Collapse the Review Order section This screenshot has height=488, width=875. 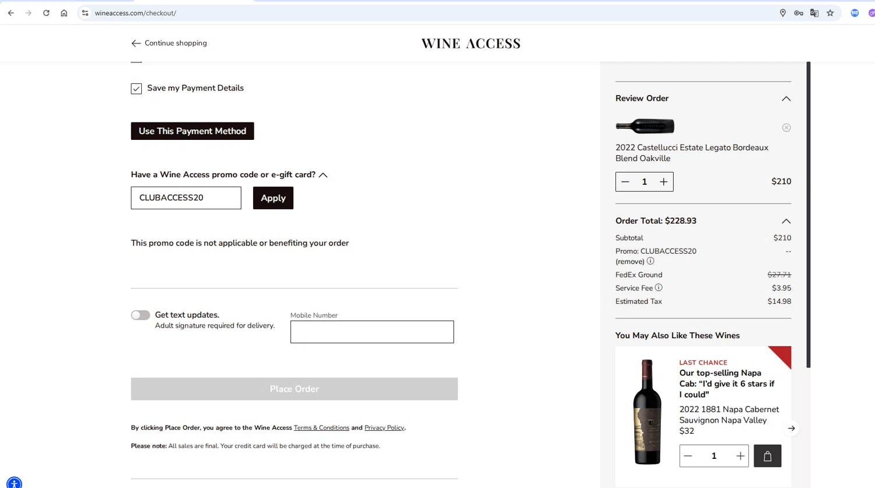coord(786,99)
